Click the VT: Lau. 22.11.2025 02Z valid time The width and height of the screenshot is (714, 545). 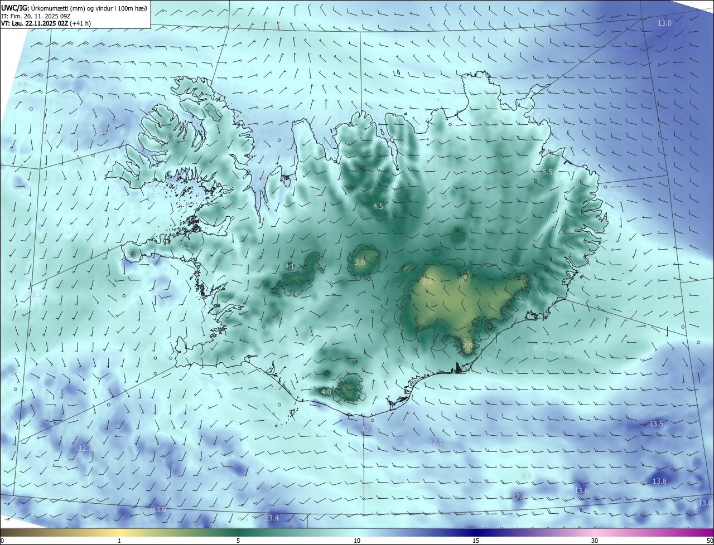[46, 23]
